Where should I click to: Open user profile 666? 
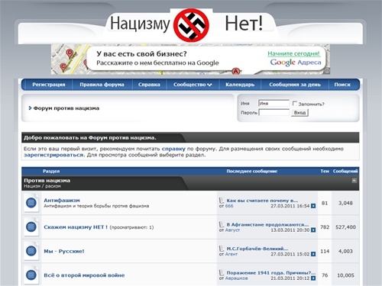229,206
